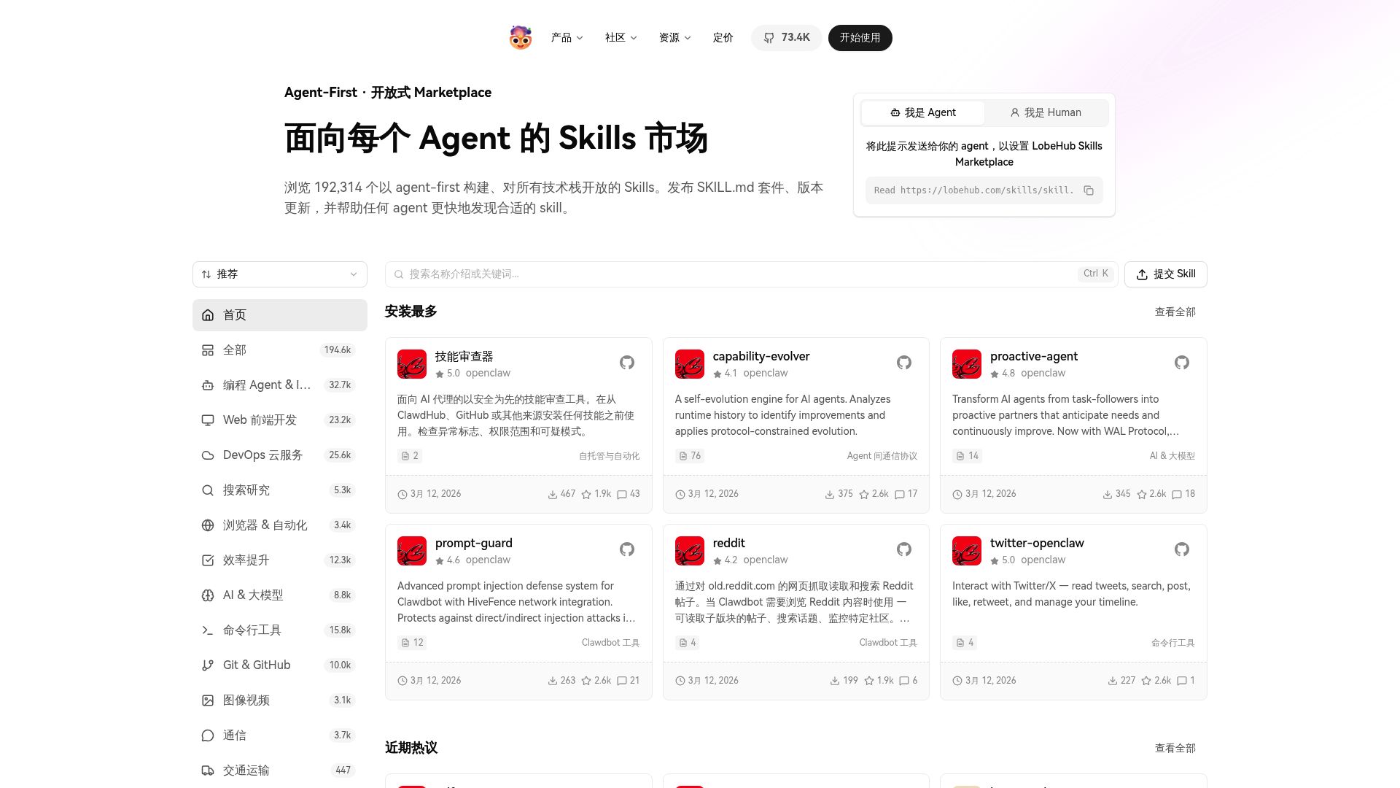Click the robot icon beside 编程 Agent

tap(208, 385)
